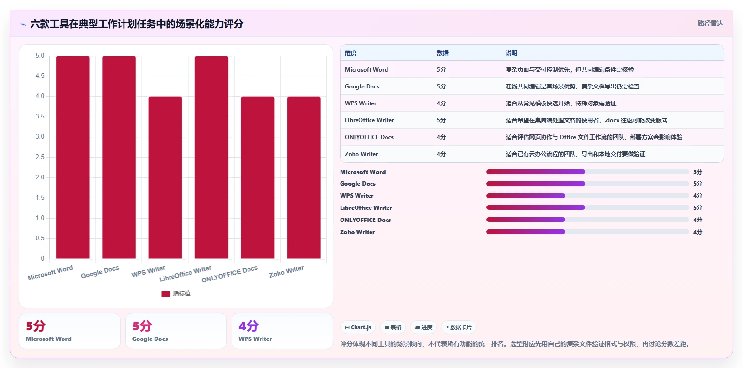Click the WPS Writer bar in the chart
Screen dimensions: 743x368
coord(165,177)
